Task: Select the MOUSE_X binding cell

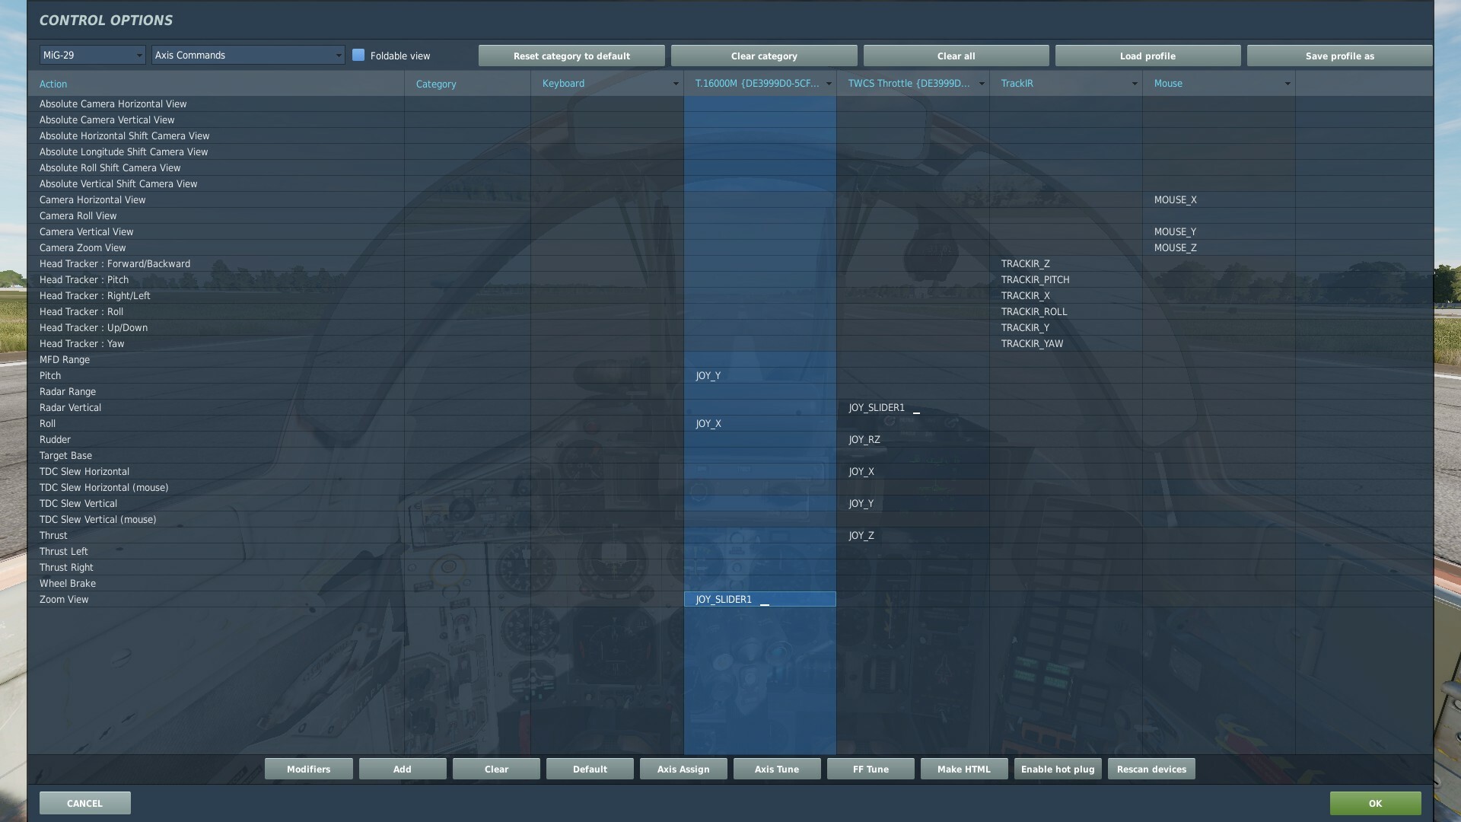Action: pyautogui.click(x=1219, y=199)
